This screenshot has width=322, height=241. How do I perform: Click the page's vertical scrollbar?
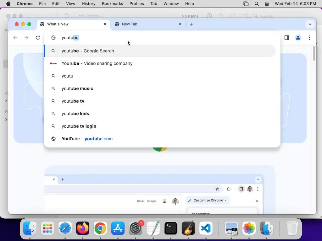(x=314, y=53)
